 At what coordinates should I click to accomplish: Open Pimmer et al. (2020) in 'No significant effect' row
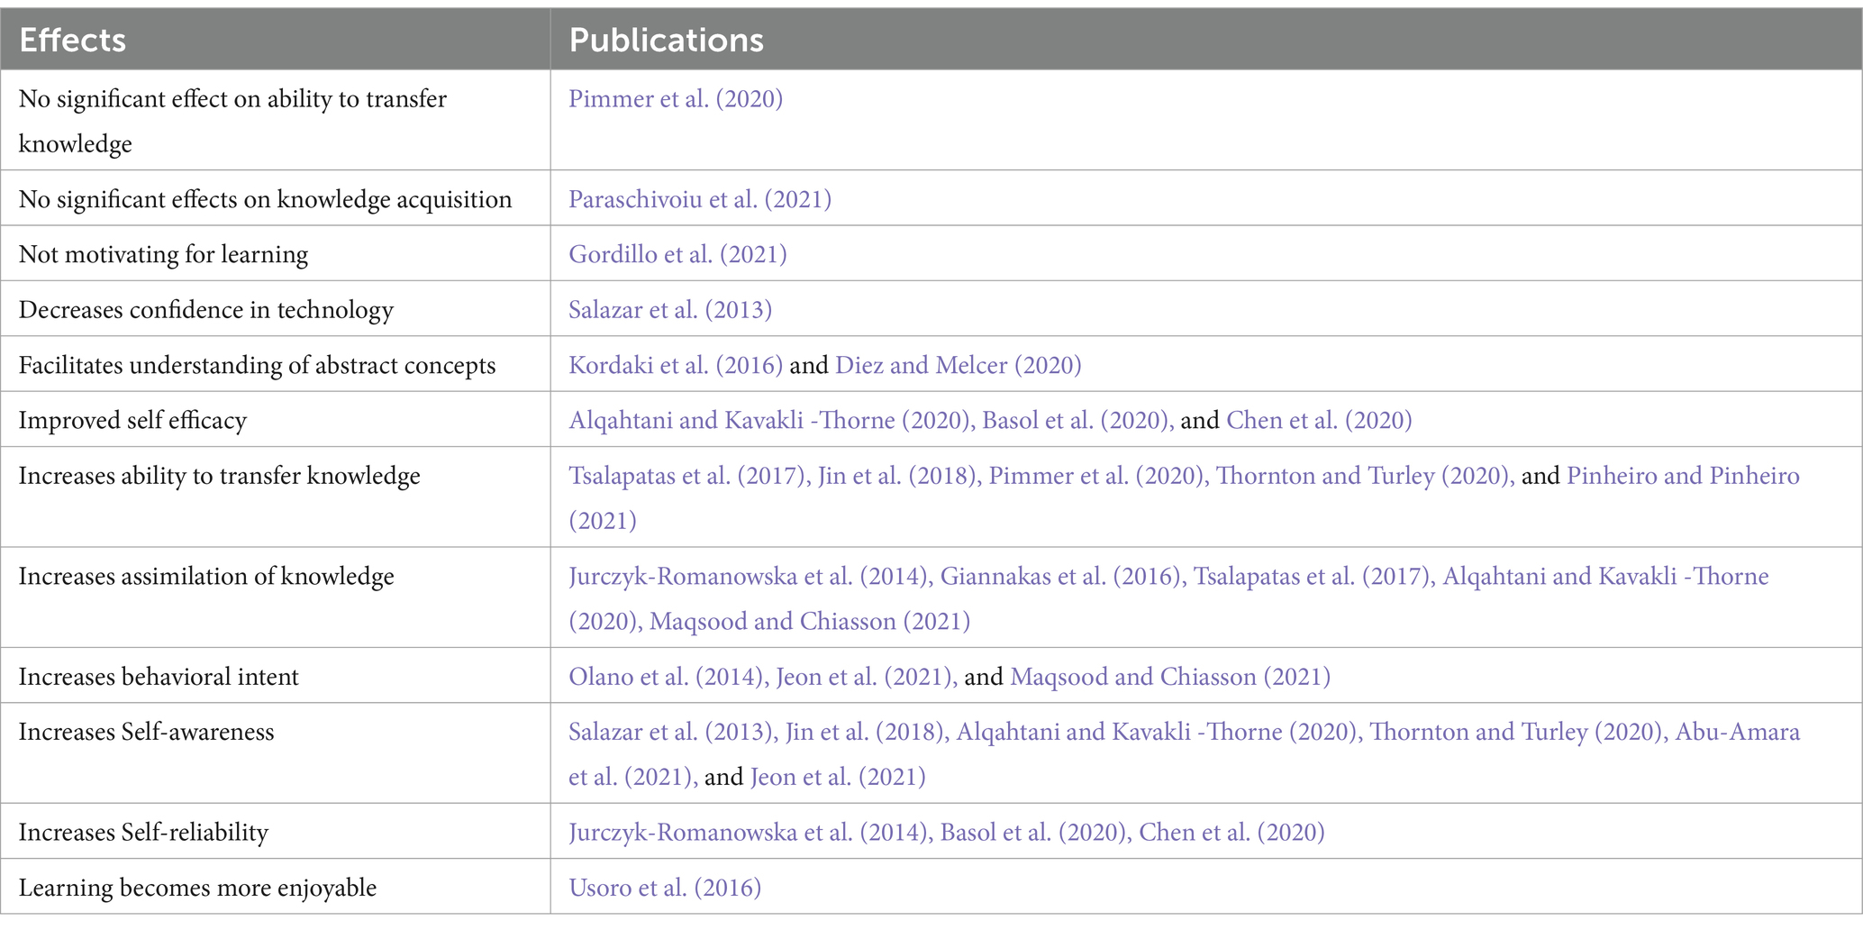676,99
